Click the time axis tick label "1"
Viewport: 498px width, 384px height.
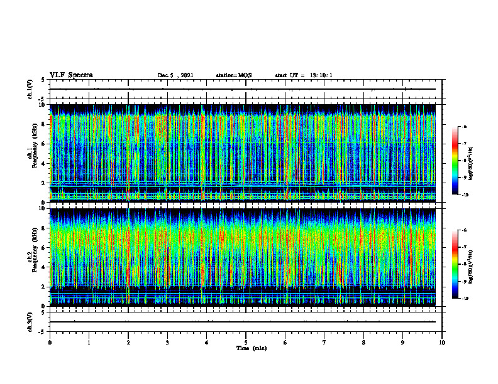89,343
